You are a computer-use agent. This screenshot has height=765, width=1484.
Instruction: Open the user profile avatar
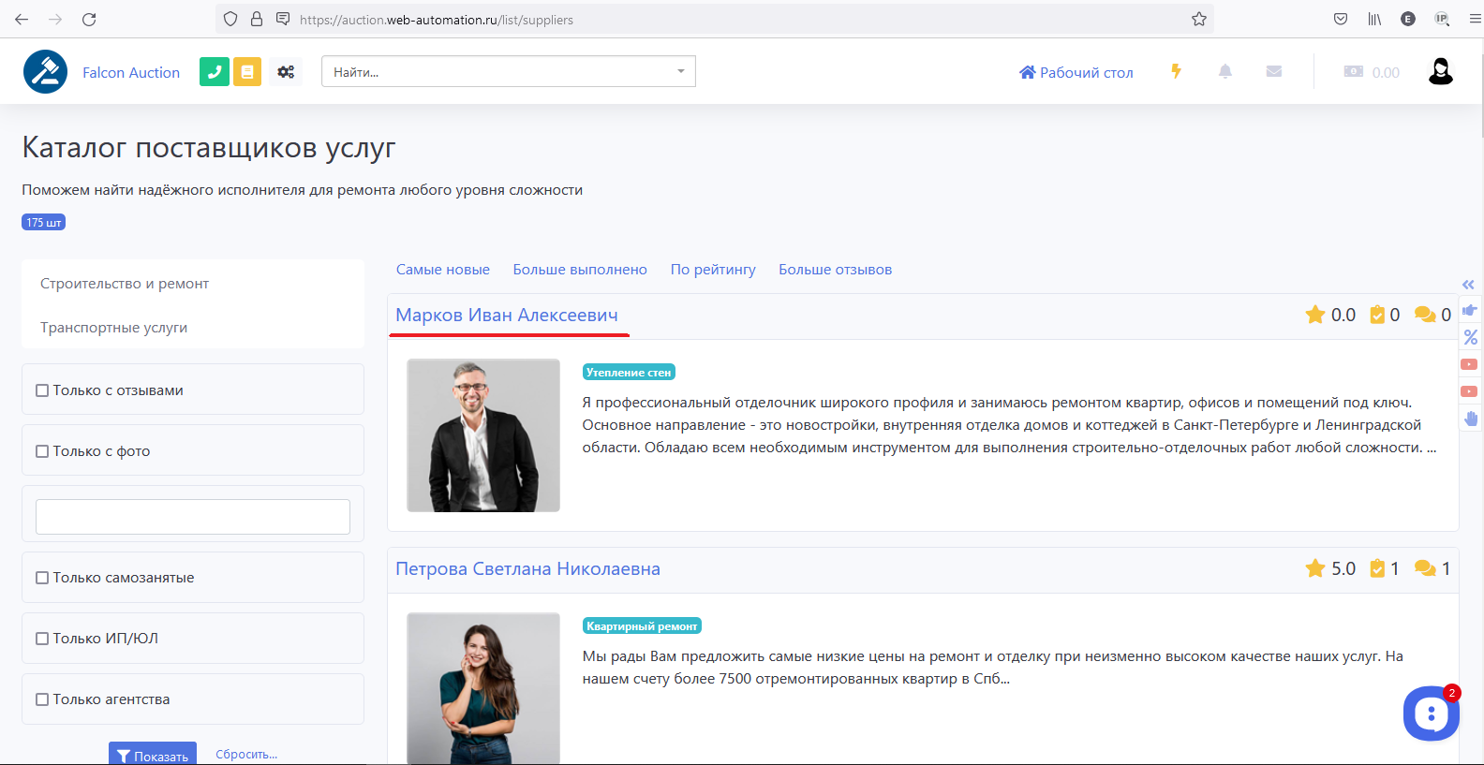click(1440, 71)
